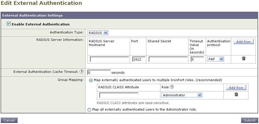Focus the RADIUS CLASS Attribute field
Image resolution: width=259 pixels, height=124 pixels.
pyautogui.click(x=119, y=95)
